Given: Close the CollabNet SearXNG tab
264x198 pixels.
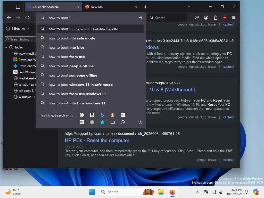Looking at the screenshot, I should pos(78,7).
